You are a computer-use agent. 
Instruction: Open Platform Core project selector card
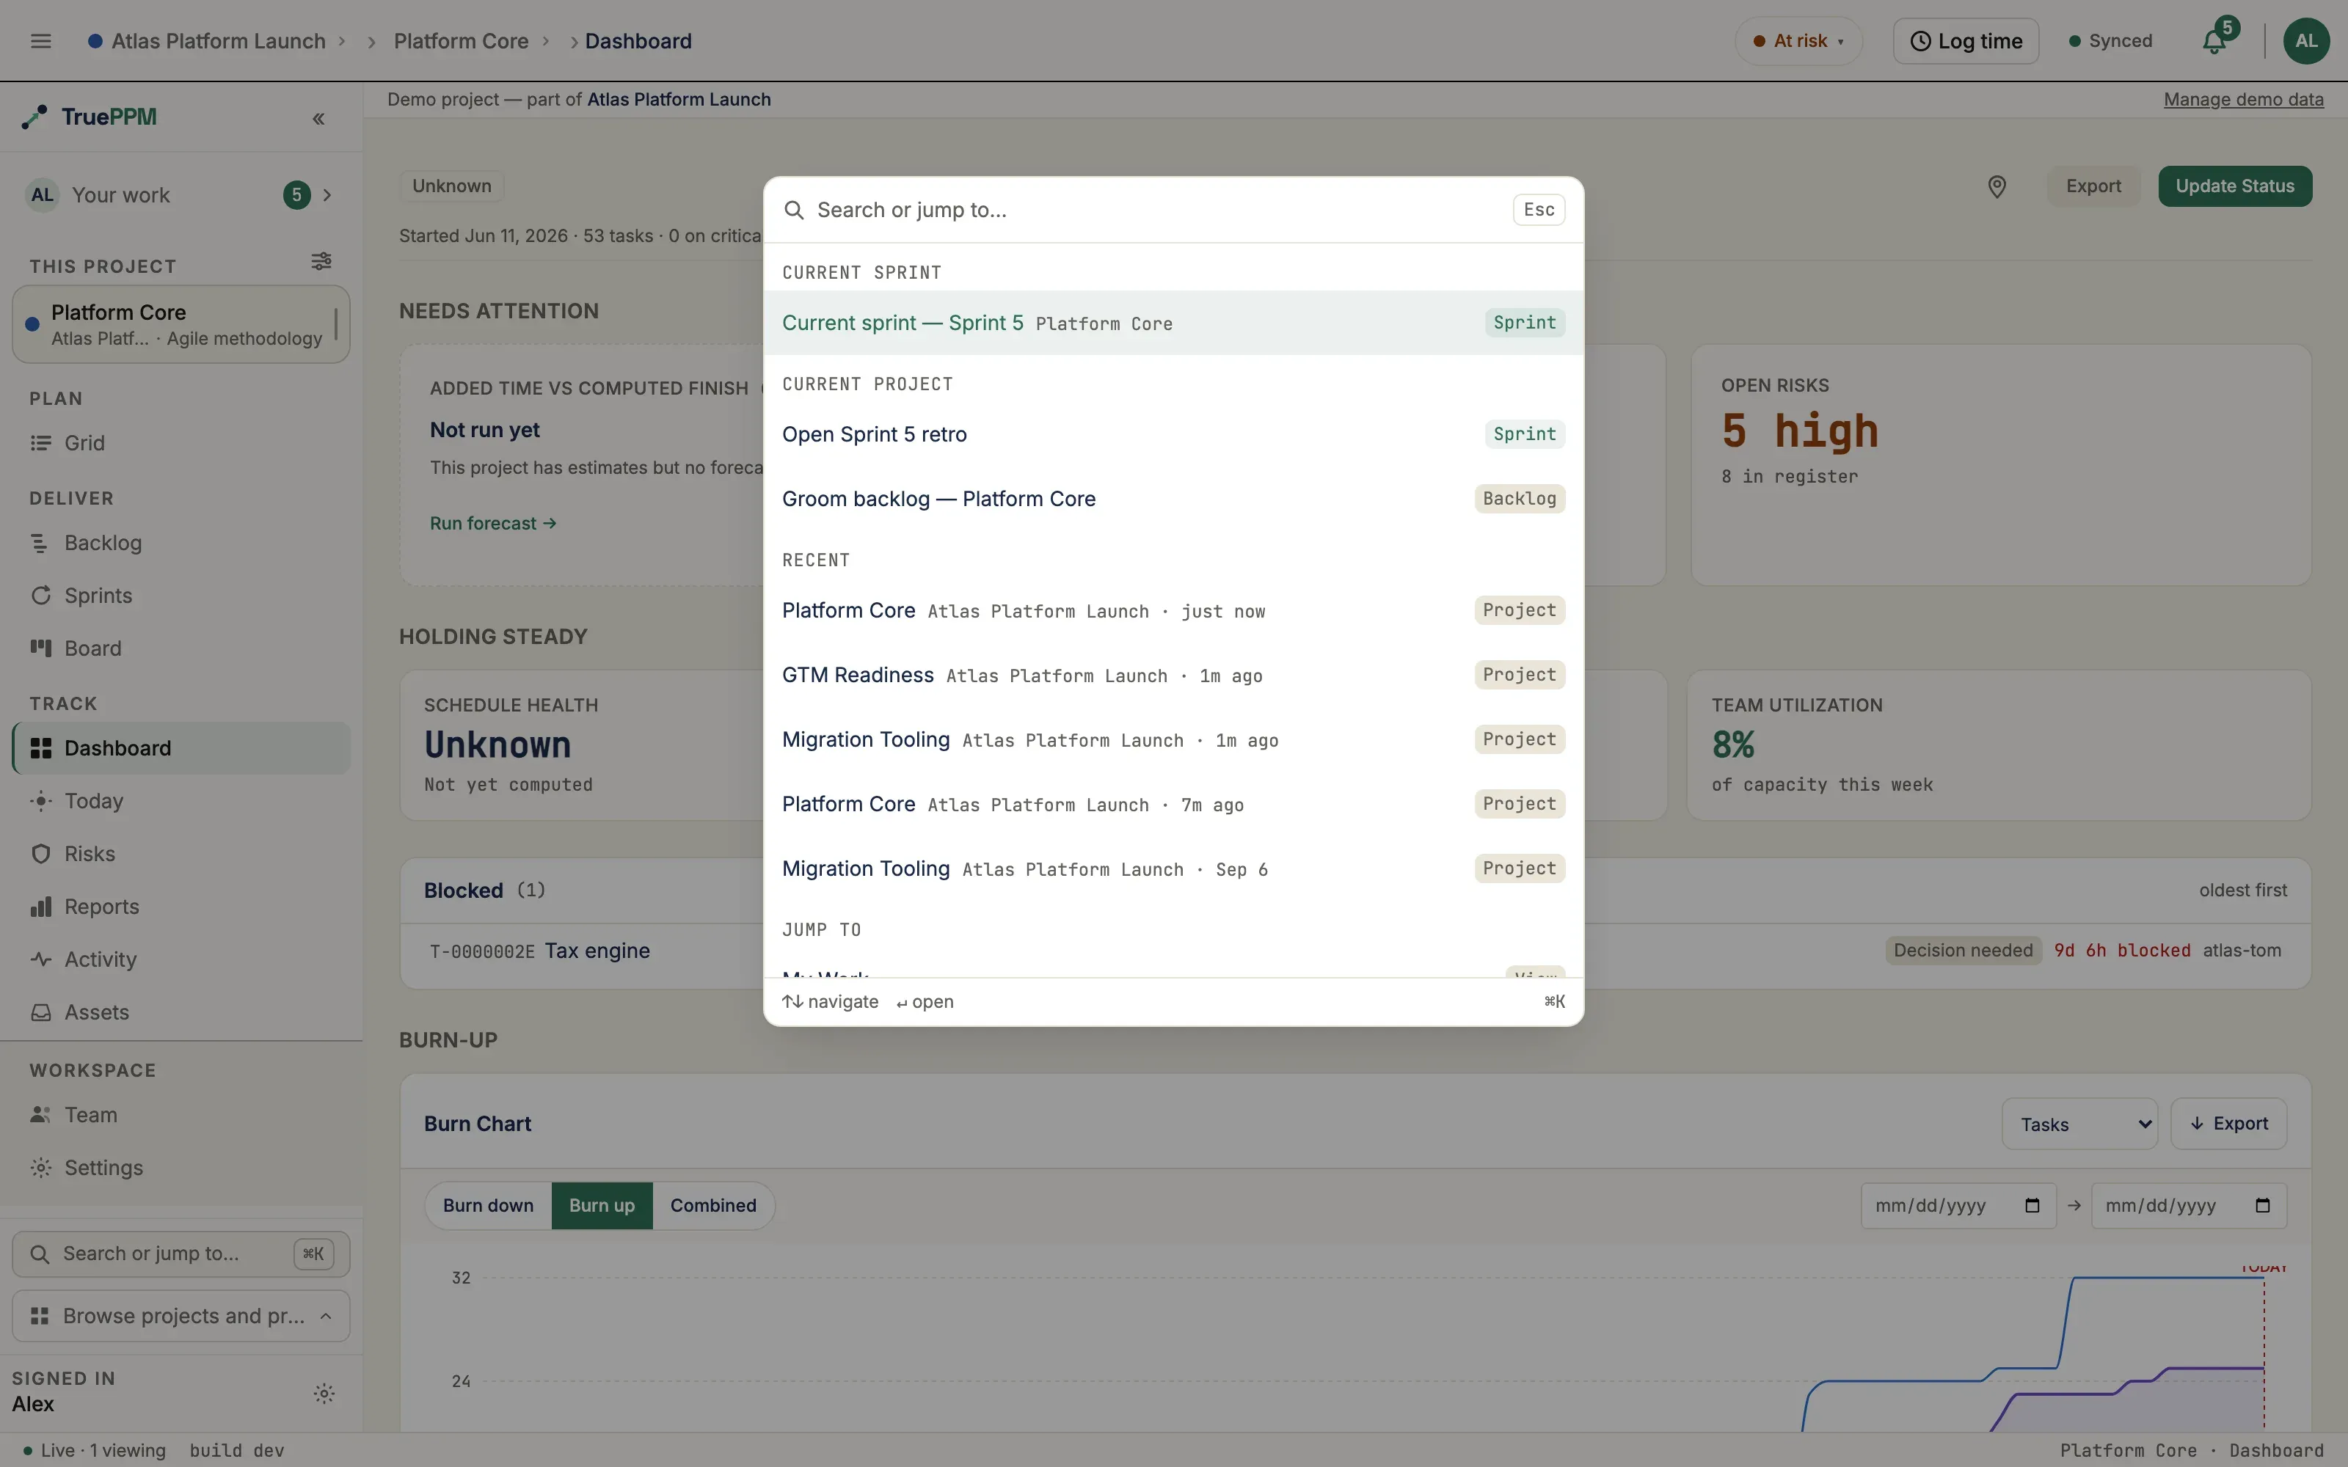[181, 324]
